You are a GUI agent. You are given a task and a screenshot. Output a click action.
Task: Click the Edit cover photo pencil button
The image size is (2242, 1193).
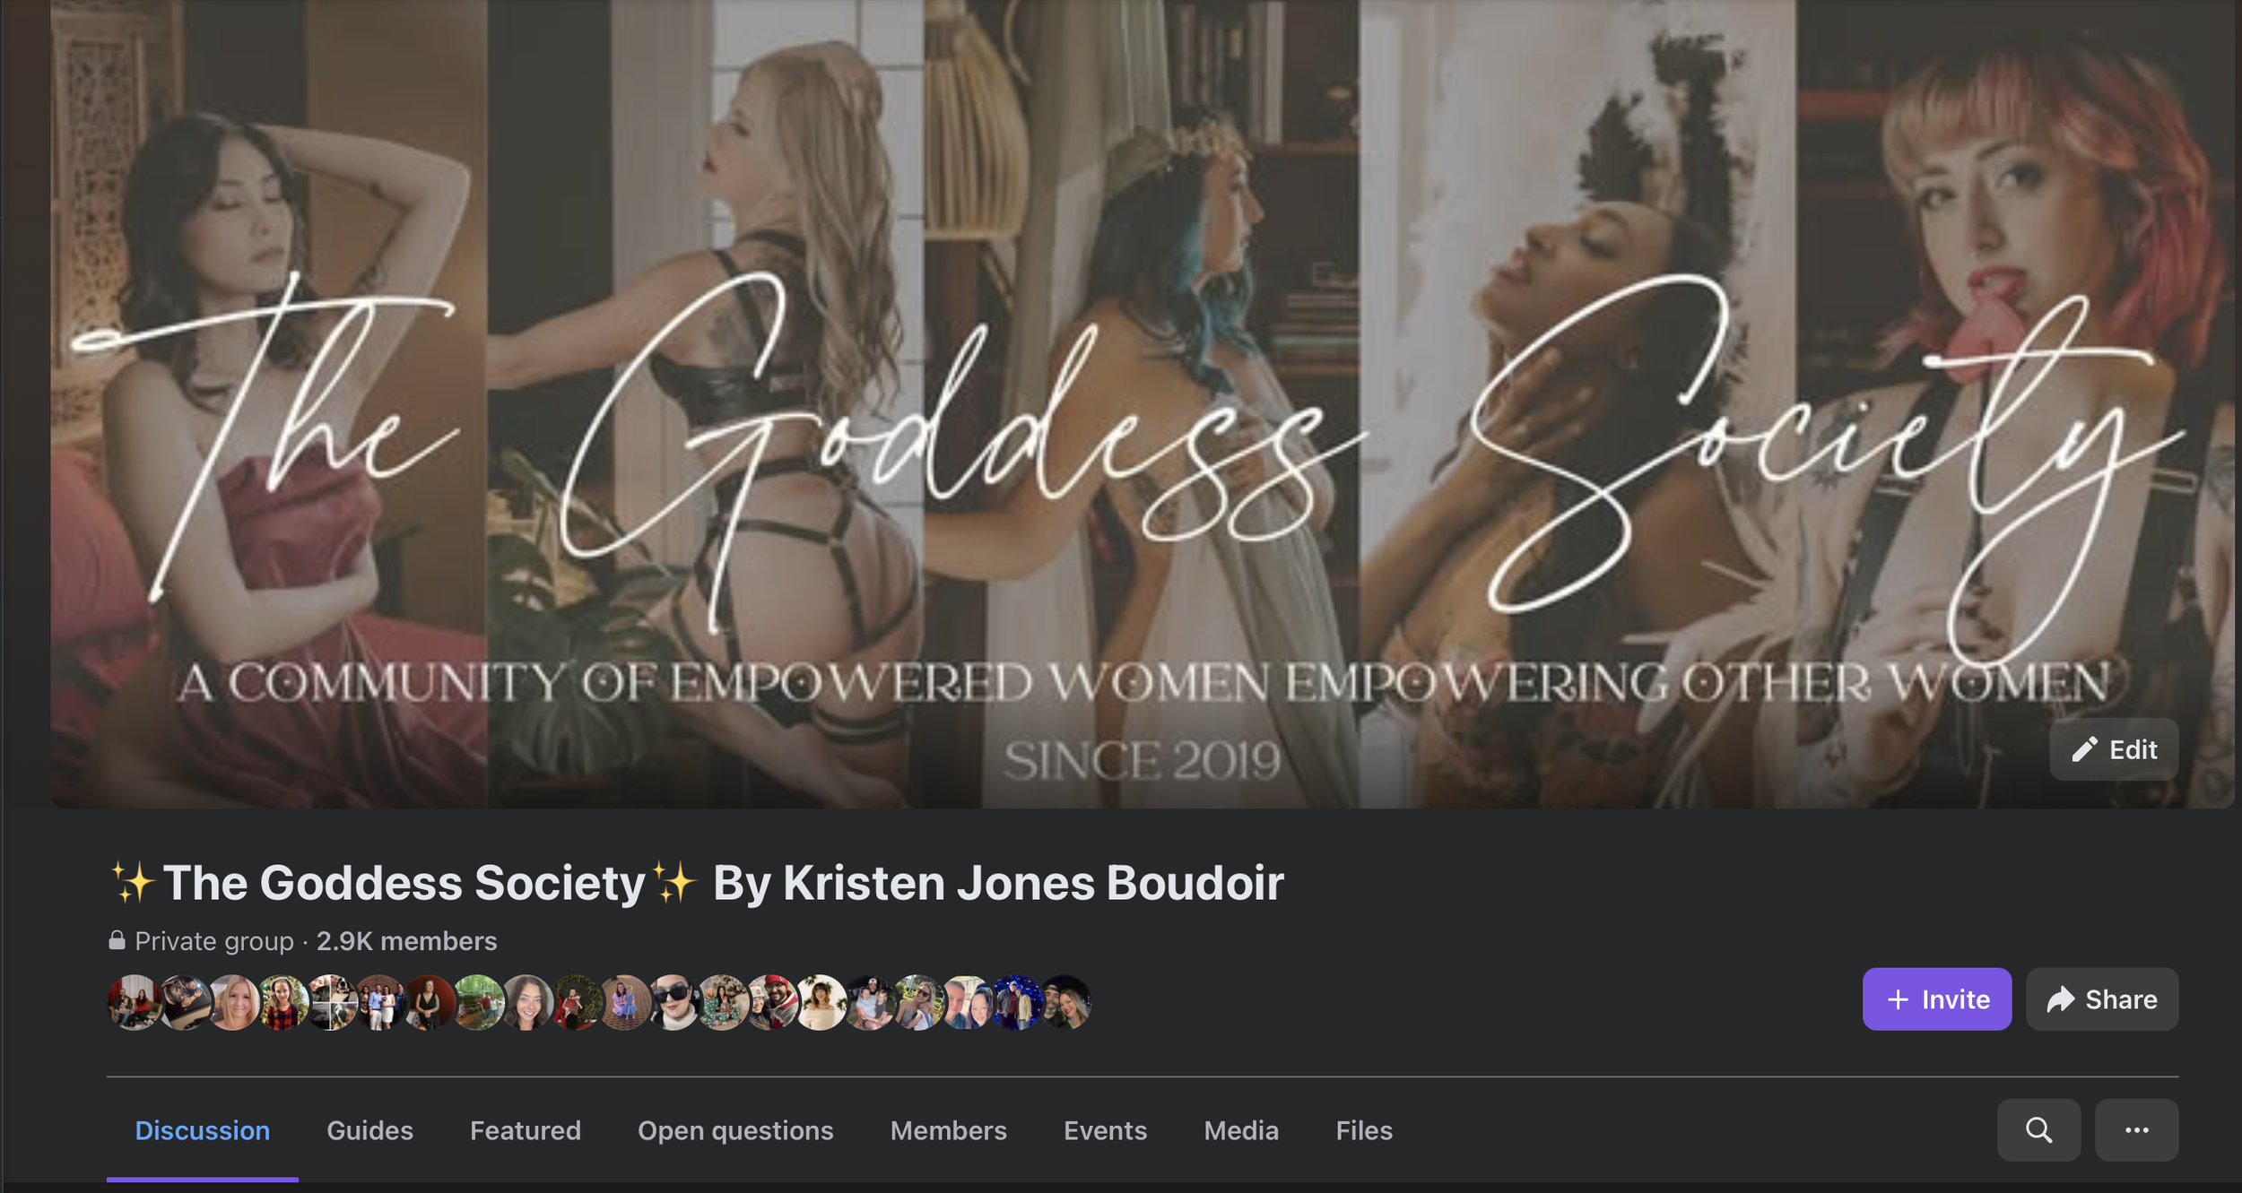tap(2114, 749)
